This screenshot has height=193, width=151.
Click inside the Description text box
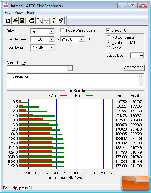[73, 80]
